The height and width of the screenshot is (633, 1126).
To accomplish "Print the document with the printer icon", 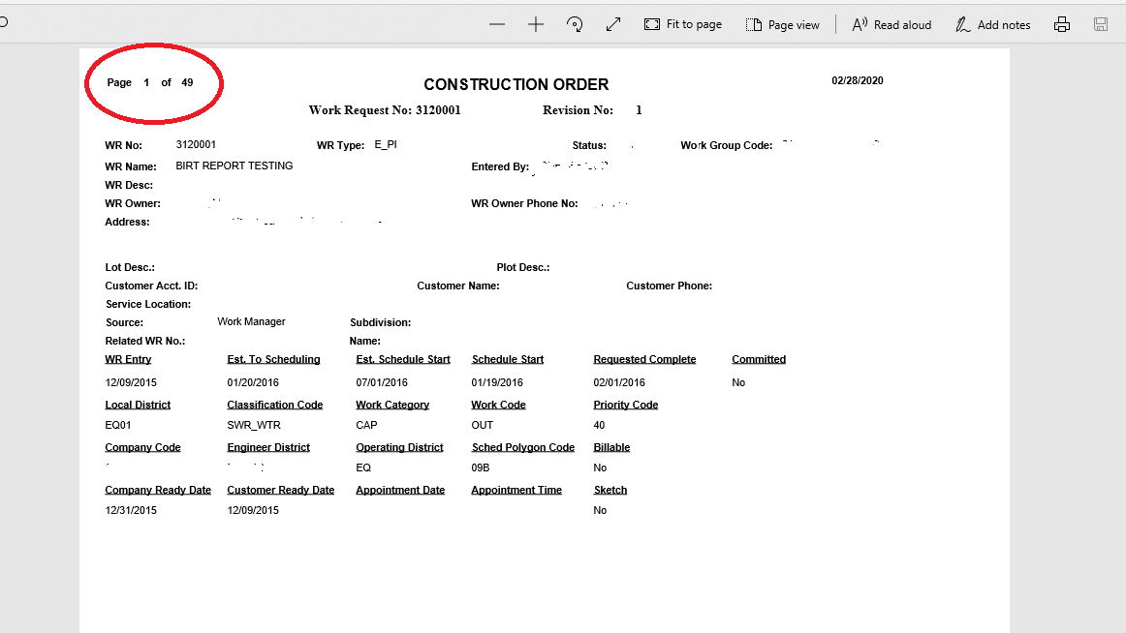I will pyautogui.click(x=1062, y=24).
